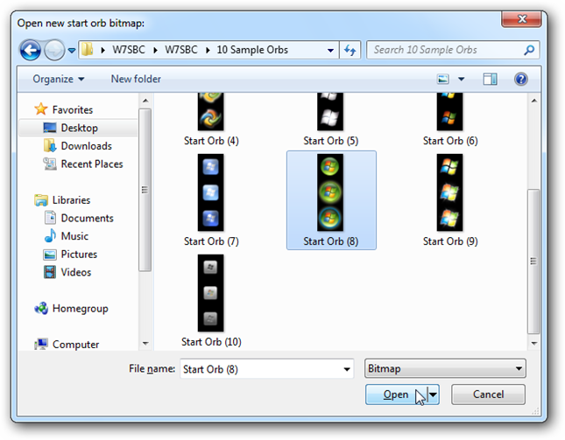565x440 pixels.
Task: Click the Recent Places icon
Action: [50, 164]
